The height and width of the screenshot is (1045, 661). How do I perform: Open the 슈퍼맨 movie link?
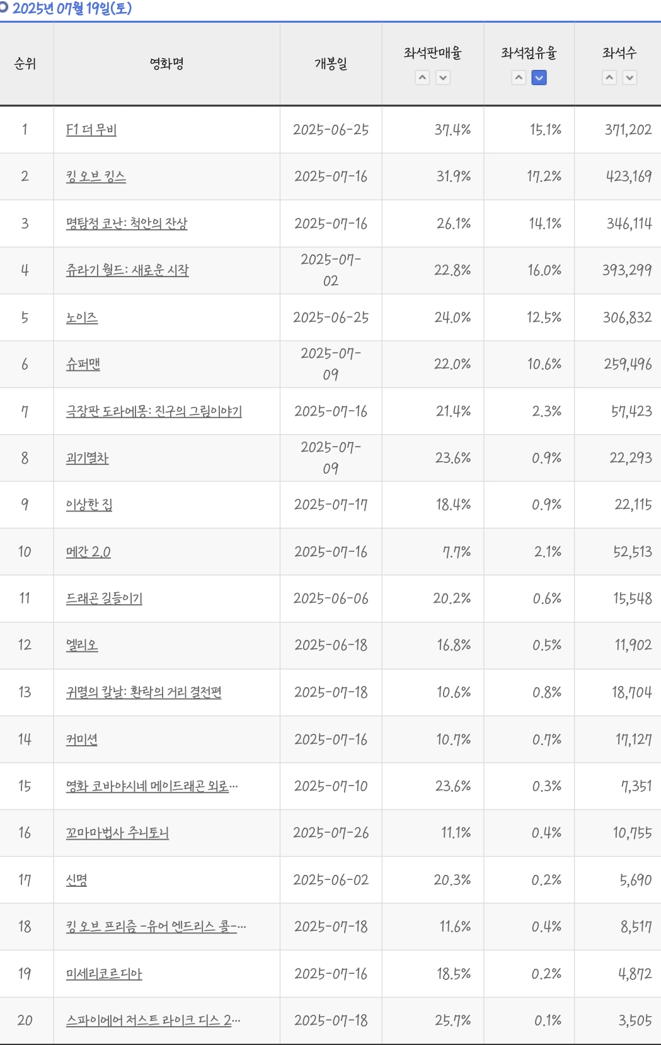83,364
